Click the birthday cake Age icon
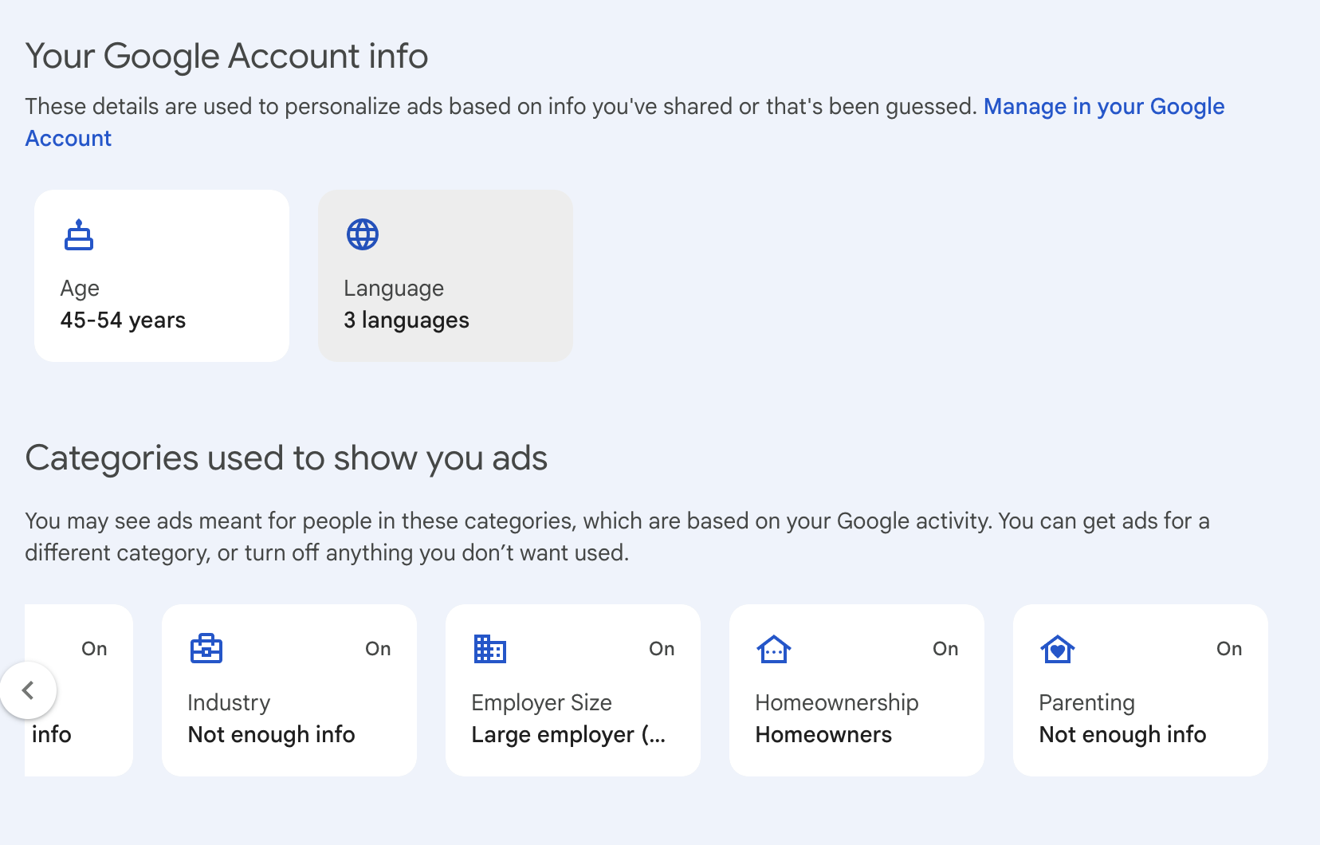1320x845 pixels. (x=79, y=235)
